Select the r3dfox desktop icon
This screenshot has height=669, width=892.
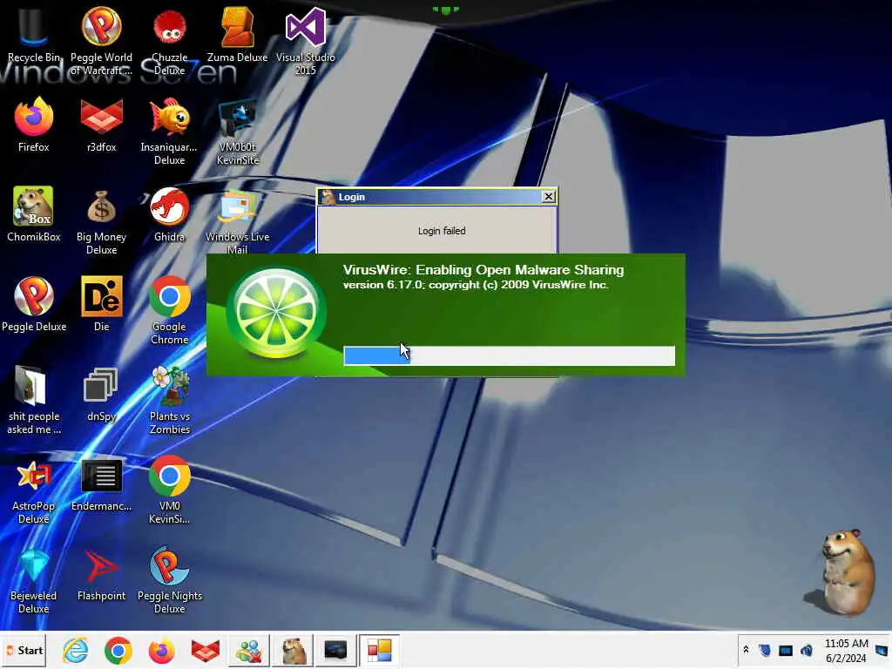[x=101, y=125]
